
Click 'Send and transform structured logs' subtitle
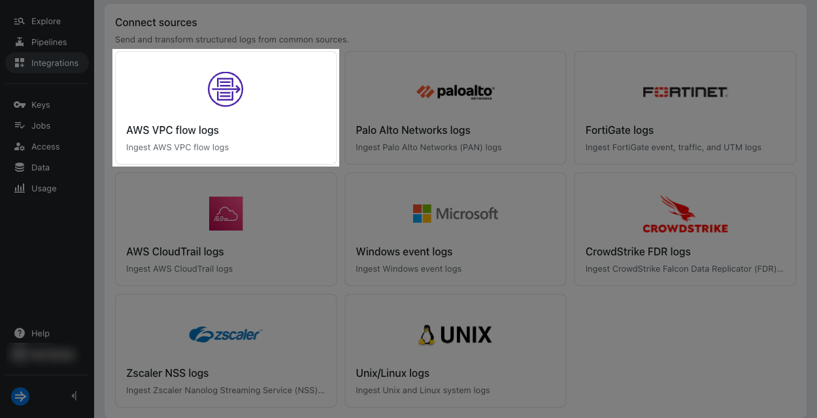tap(232, 39)
